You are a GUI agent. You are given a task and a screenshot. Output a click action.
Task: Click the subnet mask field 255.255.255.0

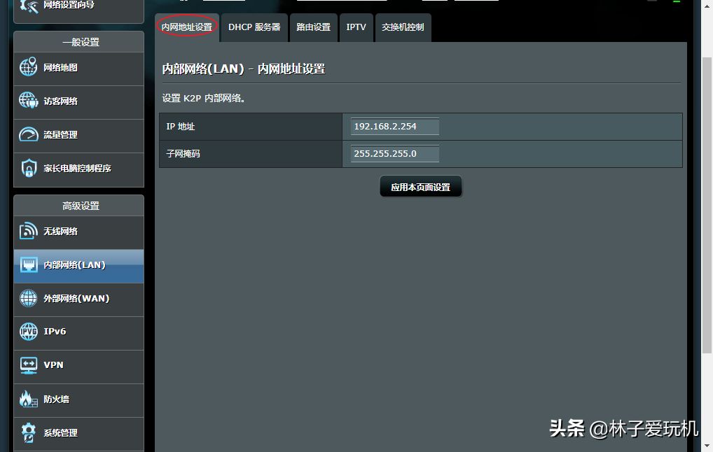[x=395, y=154]
